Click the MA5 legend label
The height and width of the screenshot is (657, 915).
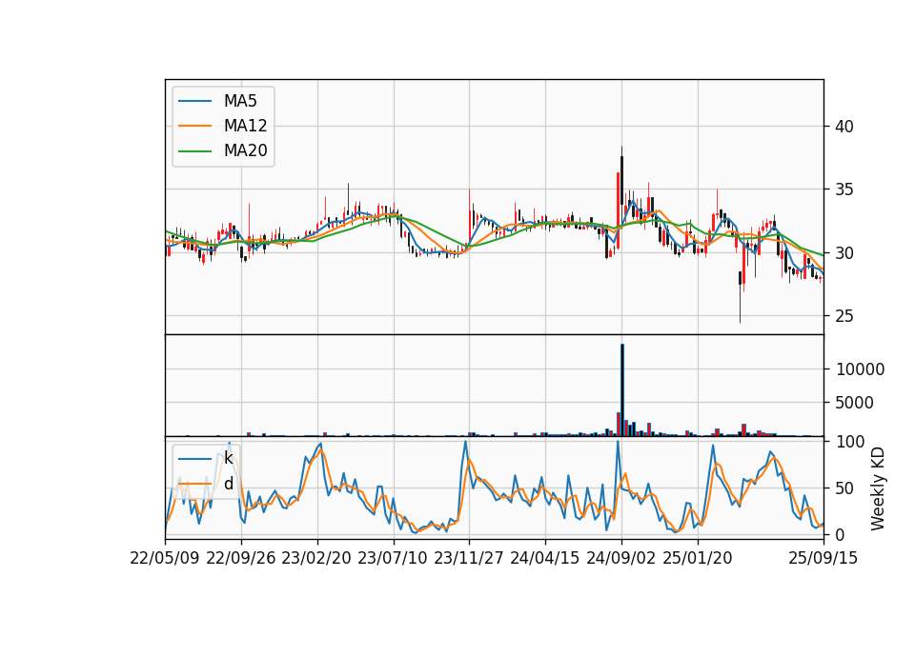click(240, 101)
